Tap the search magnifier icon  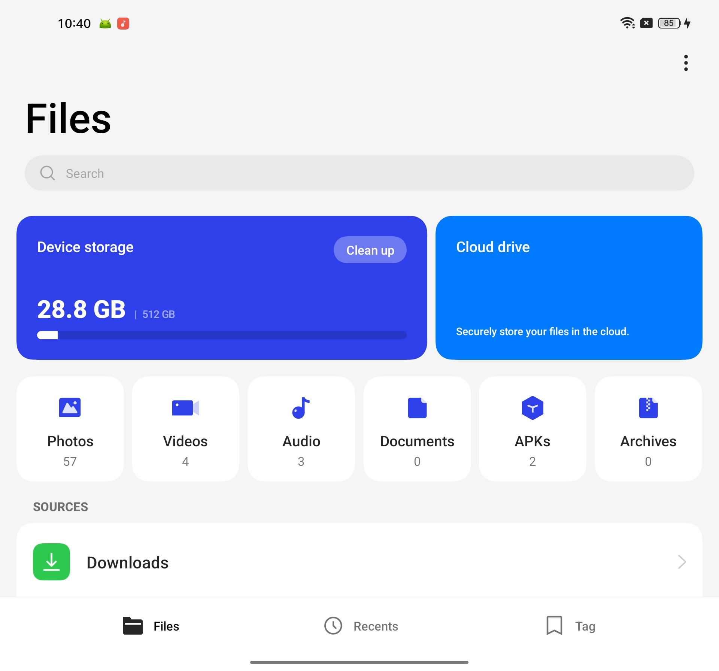[x=47, y=173]
